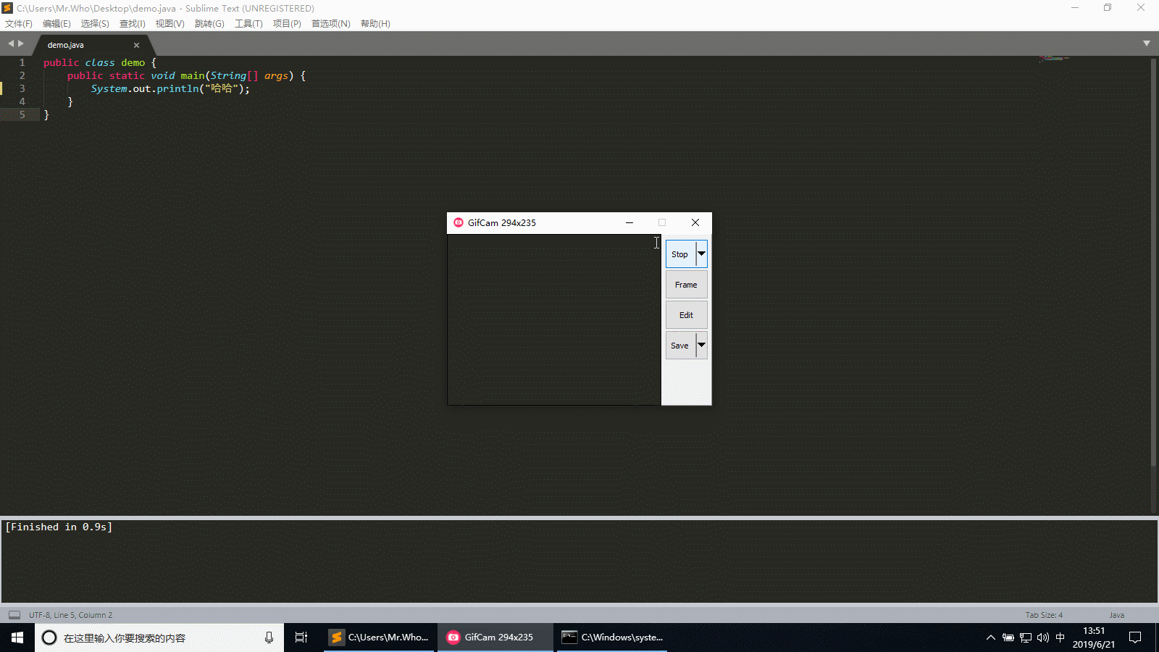
Task: Click line number 1 in the gutter
Action: point(22,62)
